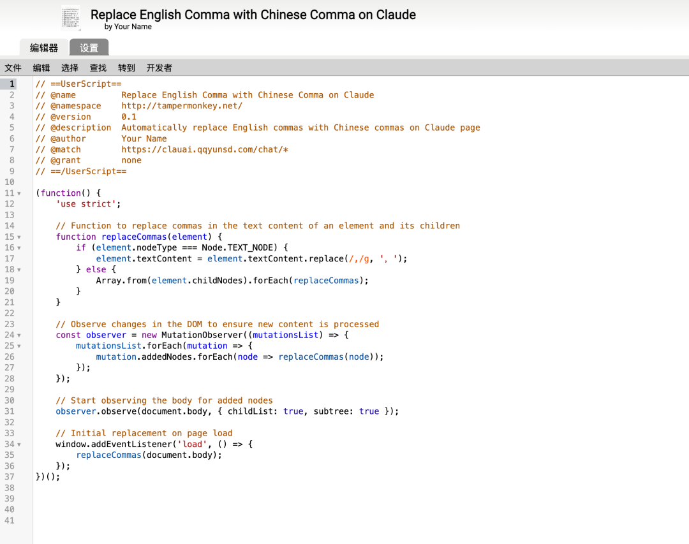Open the 转到 menu
This screenshot has width=689, height=544.
[x=126, y=68]
